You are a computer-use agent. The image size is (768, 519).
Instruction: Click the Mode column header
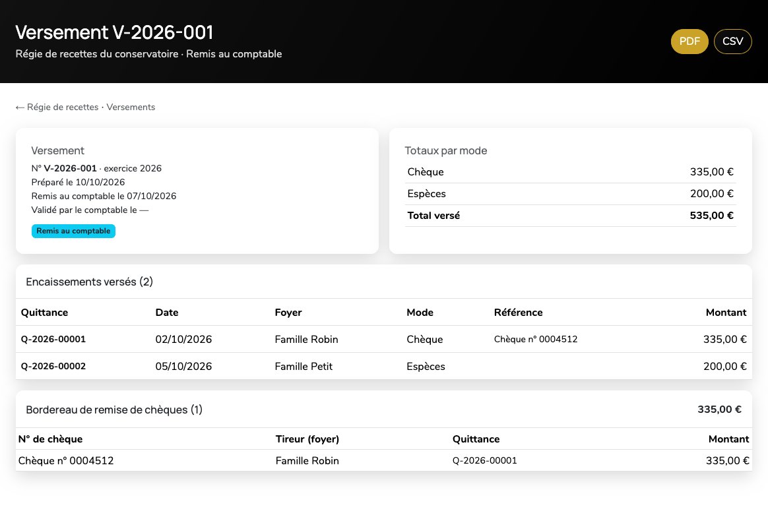[x=420, y=313]
